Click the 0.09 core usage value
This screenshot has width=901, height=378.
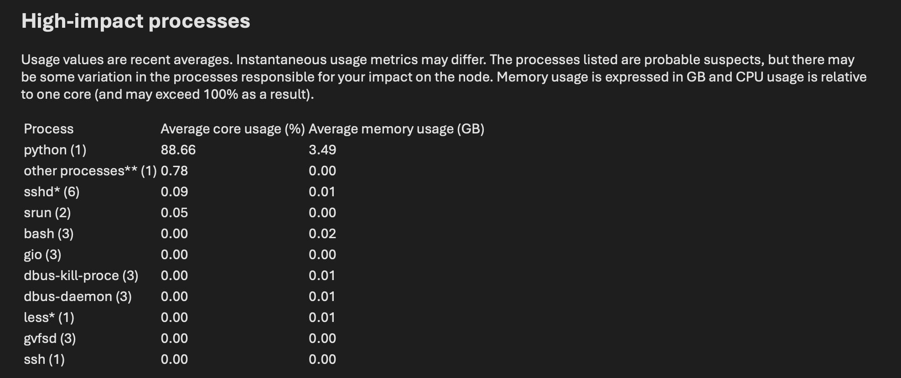(x=174, y=192)
